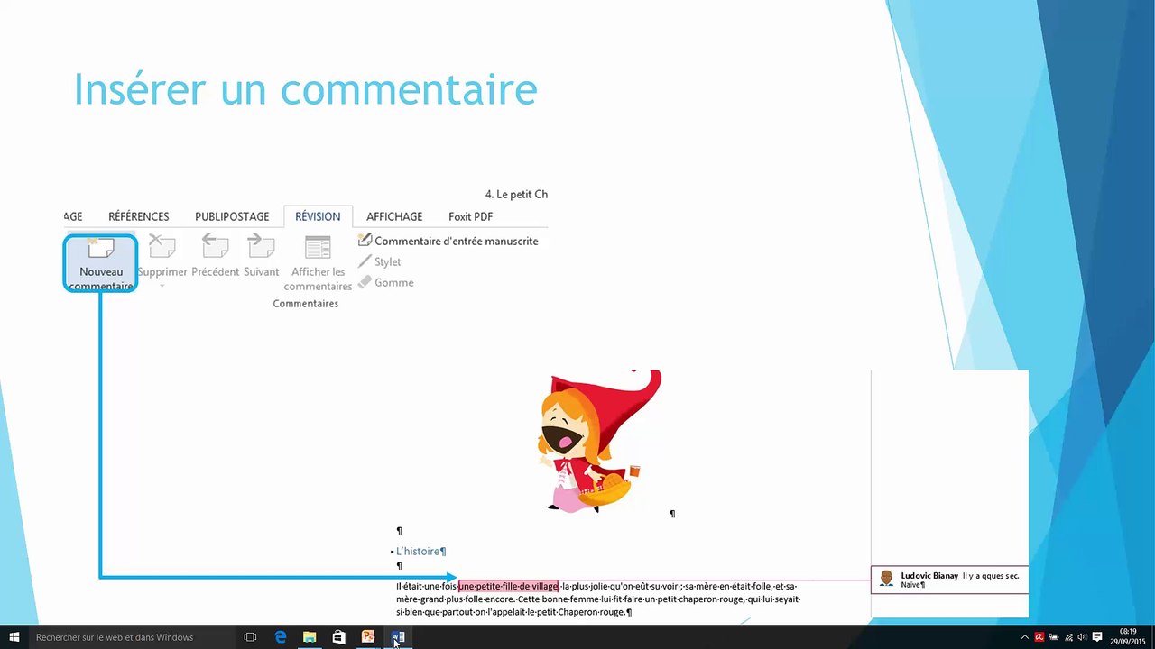Select Commentaire d'entrée manuscrite
The image size is (1155, 649).
pos(448,241)
